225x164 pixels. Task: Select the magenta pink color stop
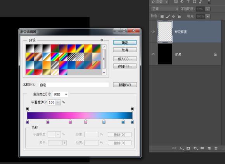click(70, 121)
